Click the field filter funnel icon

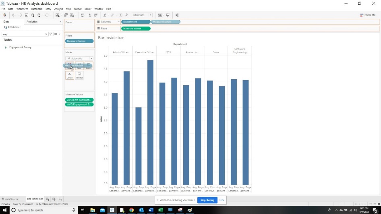(51, 34)
